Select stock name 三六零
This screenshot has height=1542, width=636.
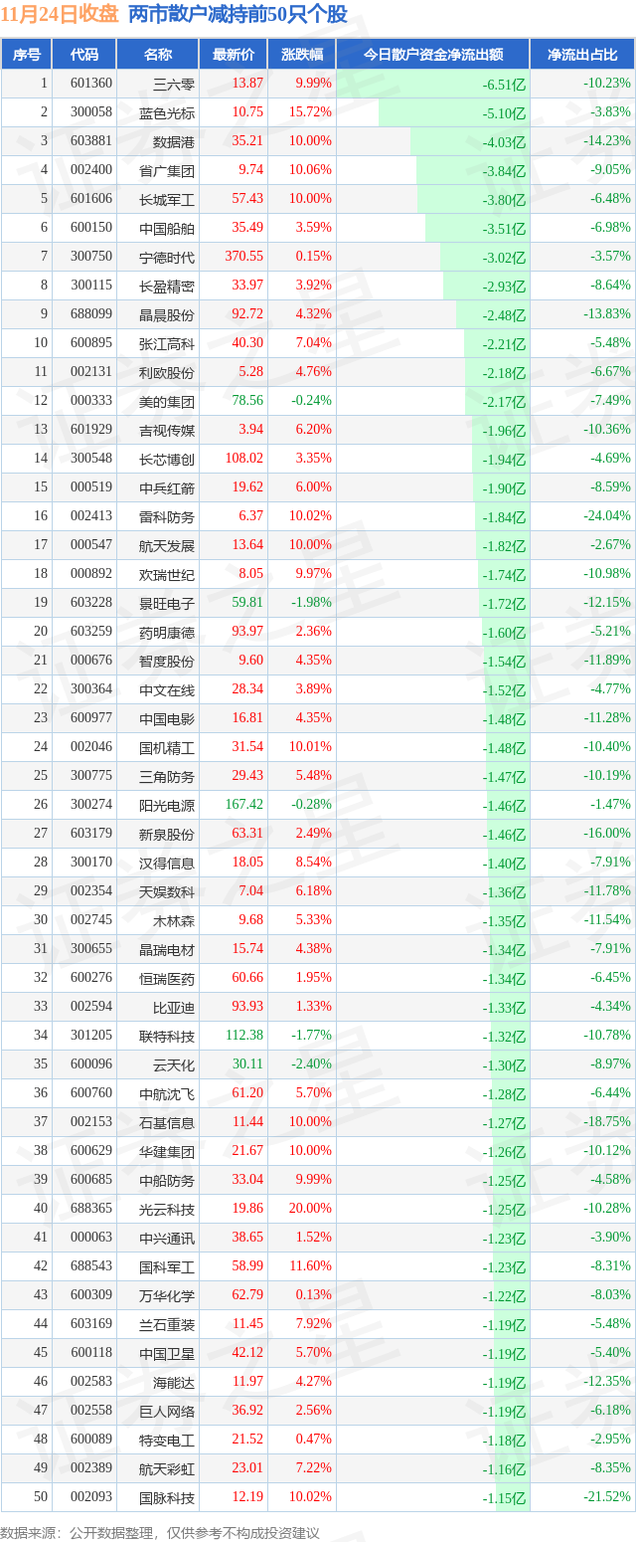[174, 84]
